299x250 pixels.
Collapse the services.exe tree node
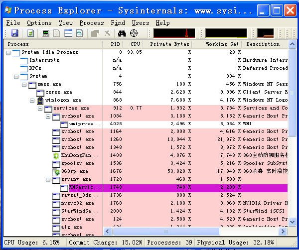[40, 109]
